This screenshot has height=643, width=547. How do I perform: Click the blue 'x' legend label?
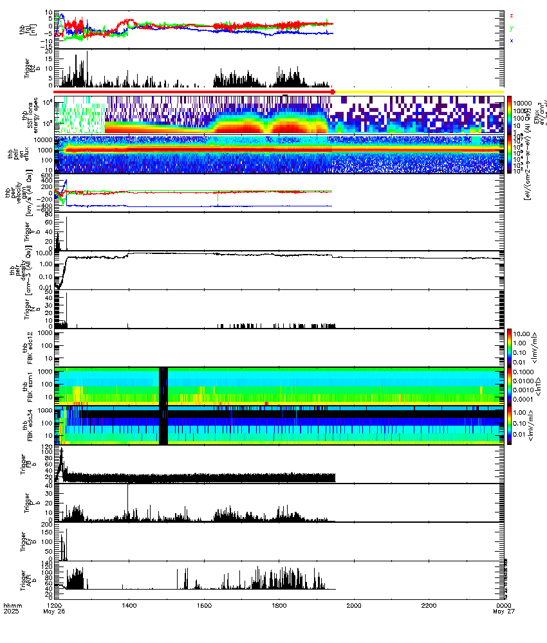512,41
